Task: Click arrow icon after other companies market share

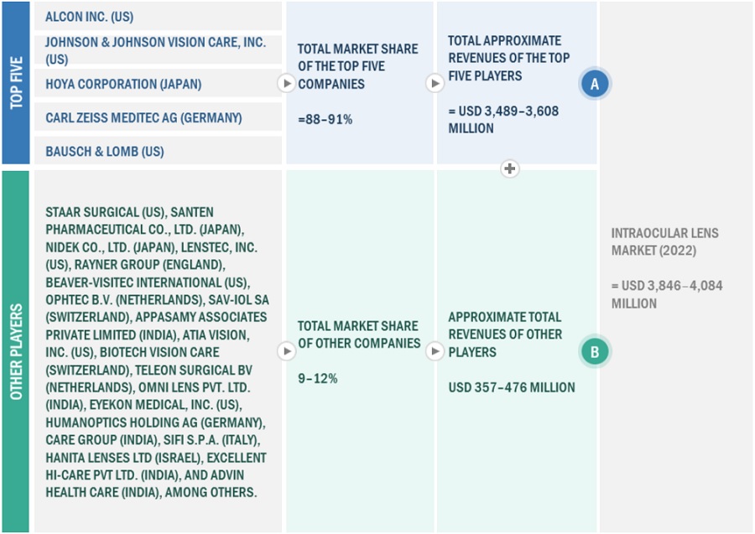Action: (435, 351)
